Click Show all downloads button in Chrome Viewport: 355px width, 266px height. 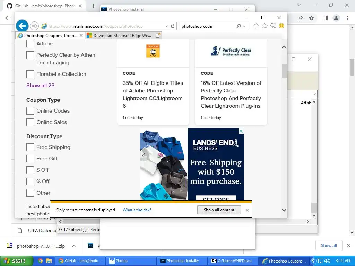click(x=329, y=246)
